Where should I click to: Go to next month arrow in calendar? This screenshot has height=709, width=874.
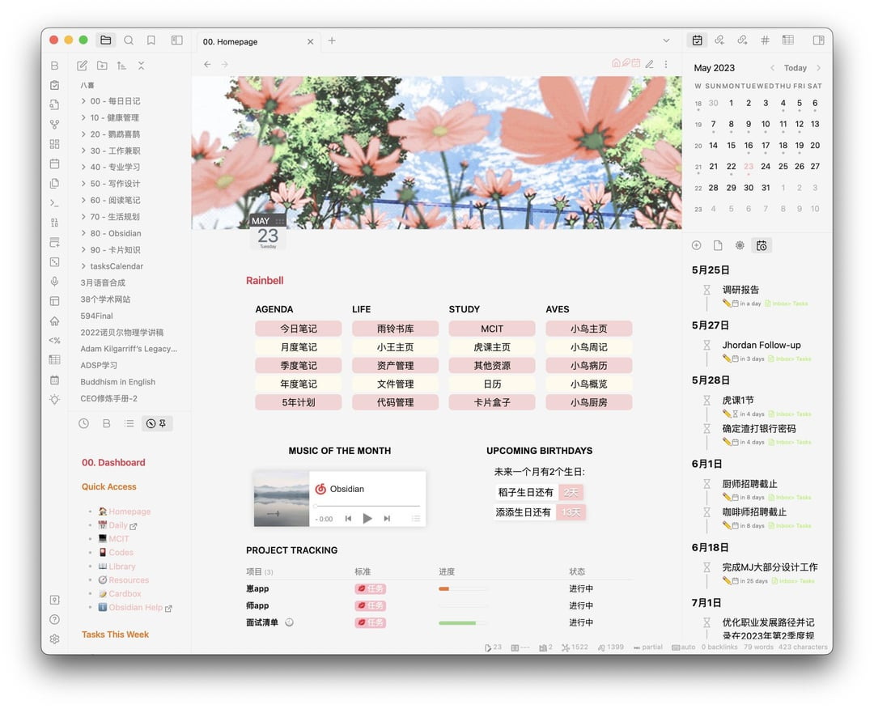(x=818, y=68)
